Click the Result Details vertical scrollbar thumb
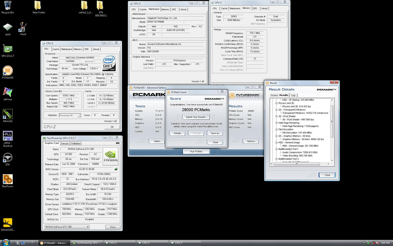The image size is (393, 246). pos(332,121)
